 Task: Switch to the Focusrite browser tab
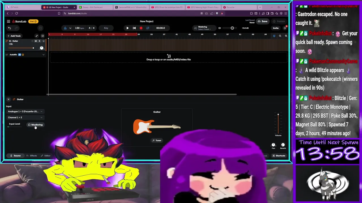pyautogui.click(x=239, y=7)
